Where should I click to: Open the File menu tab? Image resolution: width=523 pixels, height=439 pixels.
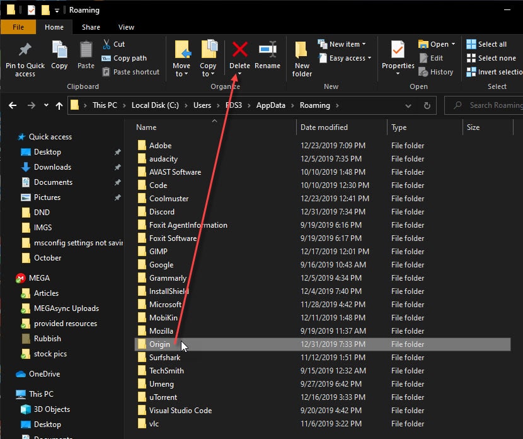click(18, 27)
